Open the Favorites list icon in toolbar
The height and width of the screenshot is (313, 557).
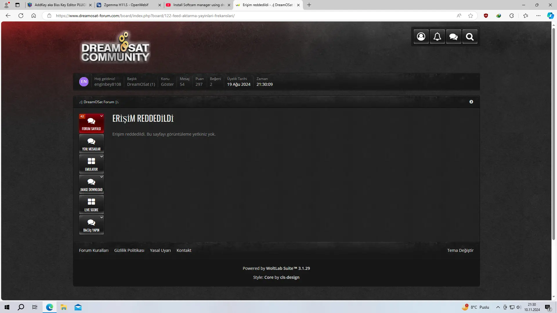click(x=525, y=16)
